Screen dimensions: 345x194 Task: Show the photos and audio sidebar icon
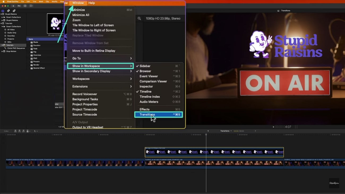8,11
